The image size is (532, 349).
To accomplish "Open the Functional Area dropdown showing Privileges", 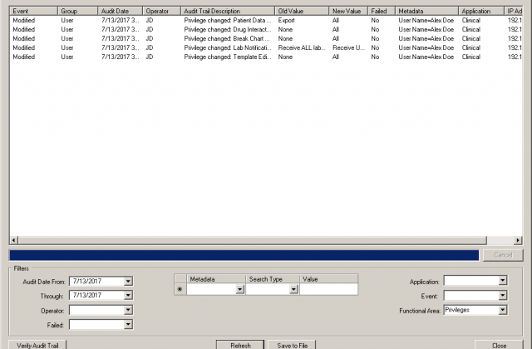I will (502, 310).
